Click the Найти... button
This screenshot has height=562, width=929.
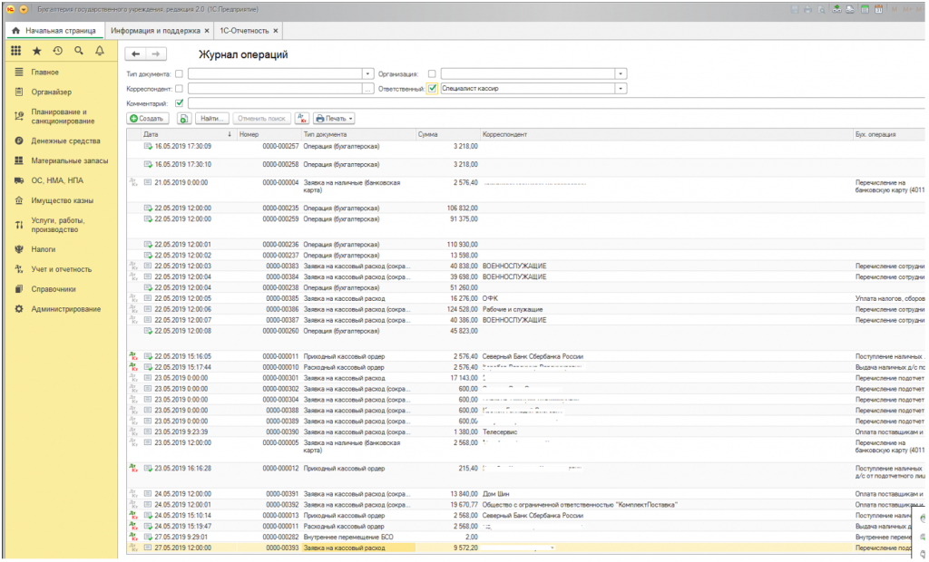coord(211,119)
